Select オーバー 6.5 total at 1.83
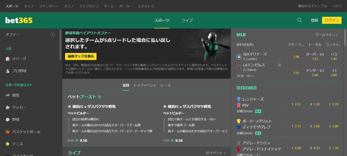Image resolution: width=347 pixels, height=156 pixels. [315, 56]
